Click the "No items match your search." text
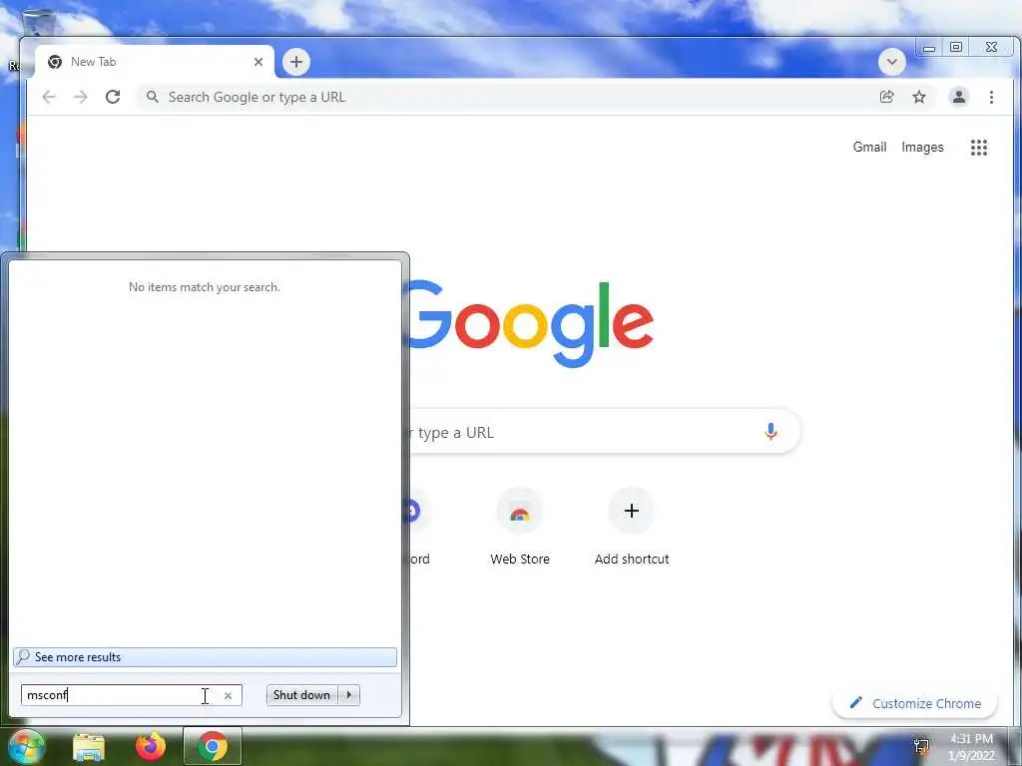The height and width of the screenshot is (766, 1022). click(205, 287)
